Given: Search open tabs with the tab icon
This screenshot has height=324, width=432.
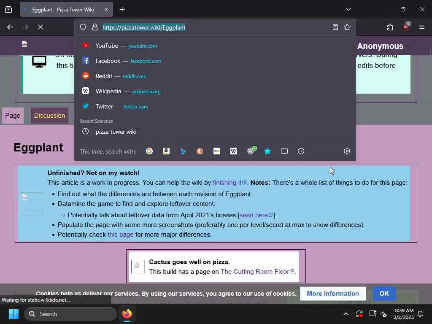Looking at the screenshot, I should click(x=284, y=151).
